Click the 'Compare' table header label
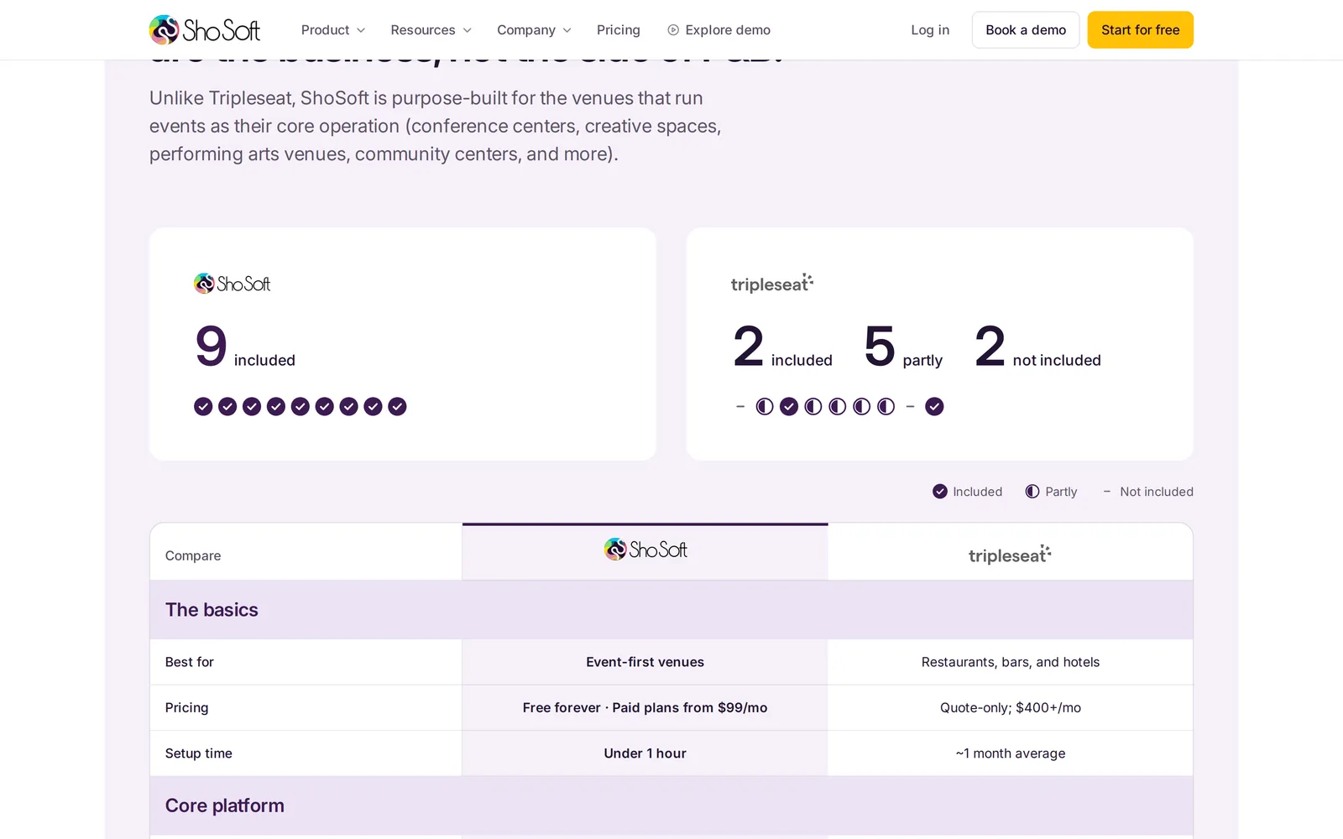The height and width of the screenshot is (839, 1343). point(193,555)
